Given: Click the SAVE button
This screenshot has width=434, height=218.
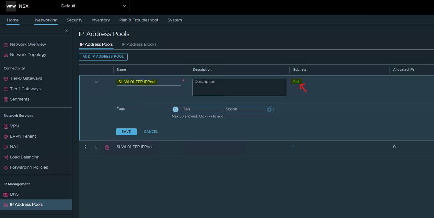Looking at the screenshot, I should pos(126,132).
